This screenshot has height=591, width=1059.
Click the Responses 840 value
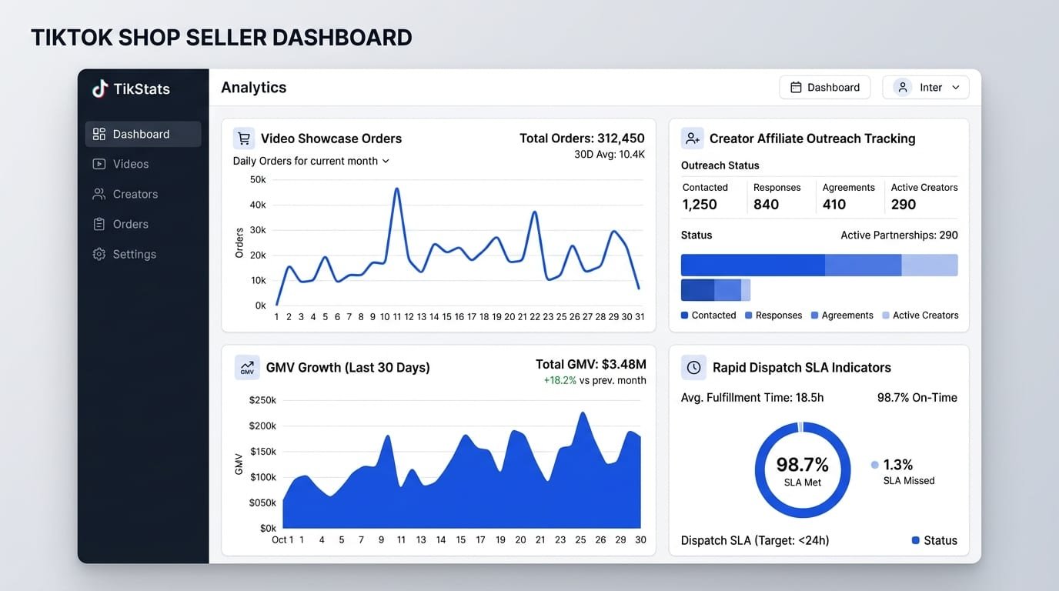pyautogui.click(x=767, y=205)
